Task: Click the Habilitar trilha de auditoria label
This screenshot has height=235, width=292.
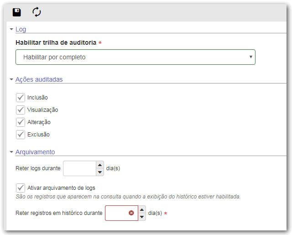Action: [56, 42]
